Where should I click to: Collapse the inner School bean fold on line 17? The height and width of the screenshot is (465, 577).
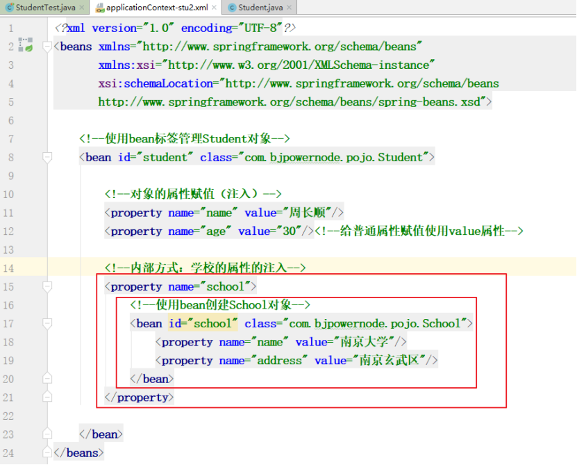point(46,323)
